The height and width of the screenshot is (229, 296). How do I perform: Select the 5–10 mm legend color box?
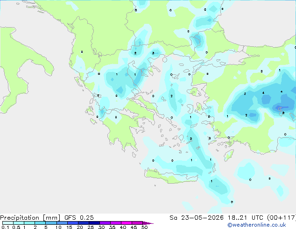(51, 223)
